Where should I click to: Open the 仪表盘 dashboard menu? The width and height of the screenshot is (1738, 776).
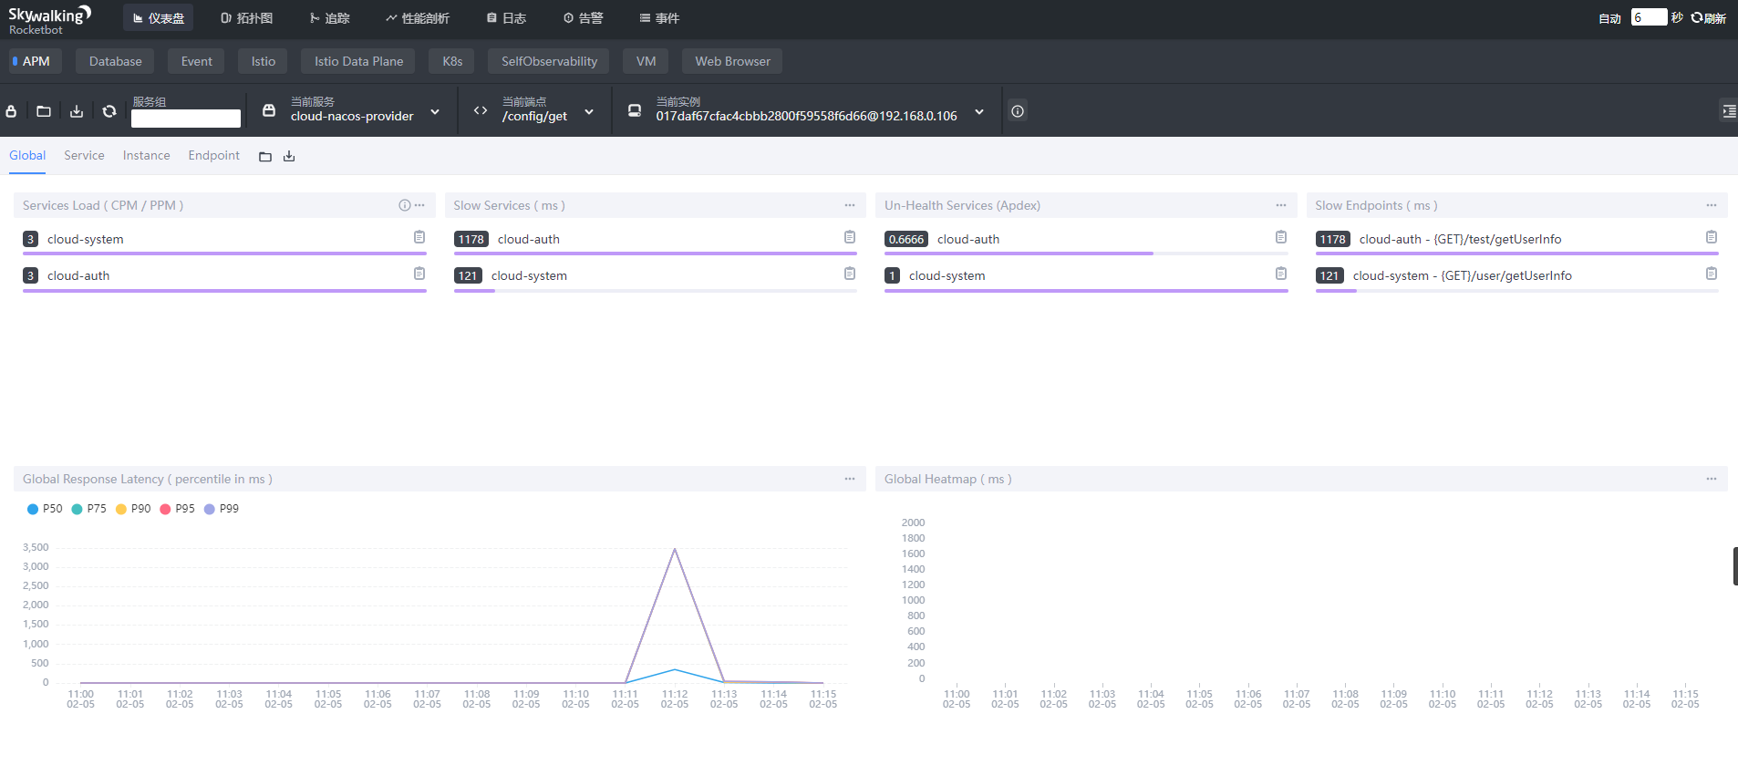tap(159, 18)
